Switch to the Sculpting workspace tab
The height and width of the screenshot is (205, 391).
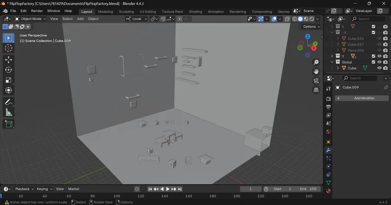tap(126, 11)
